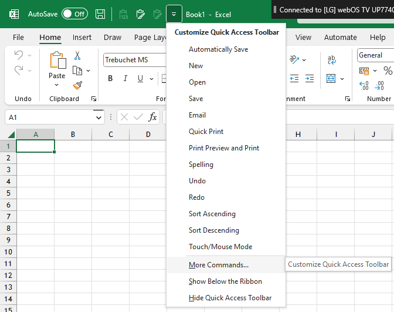The image size is (394, 312).
Task: Expand the Paste options arrow
Action: click(x=57, y=85)
